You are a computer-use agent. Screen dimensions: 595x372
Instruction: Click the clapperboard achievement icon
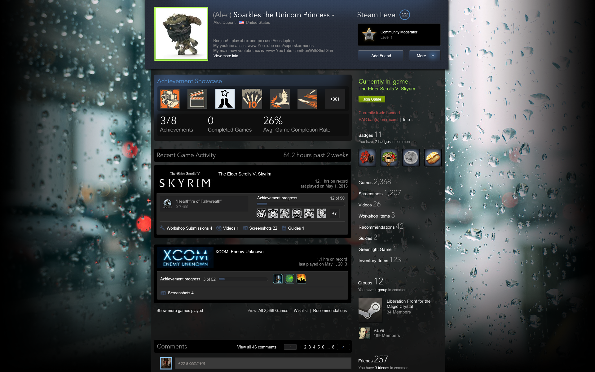tap(197, 99)
